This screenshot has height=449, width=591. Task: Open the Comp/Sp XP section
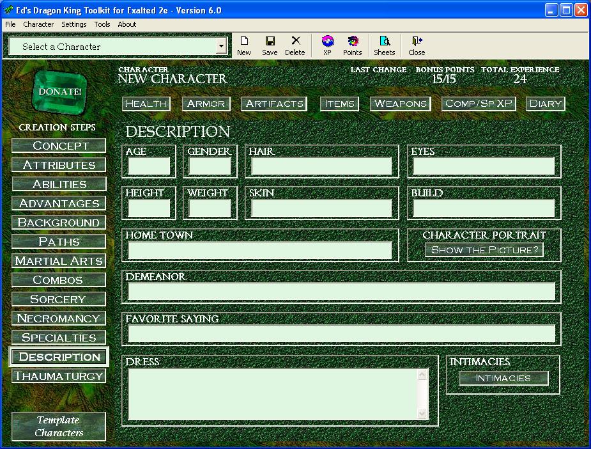click(x=479, y=104)
